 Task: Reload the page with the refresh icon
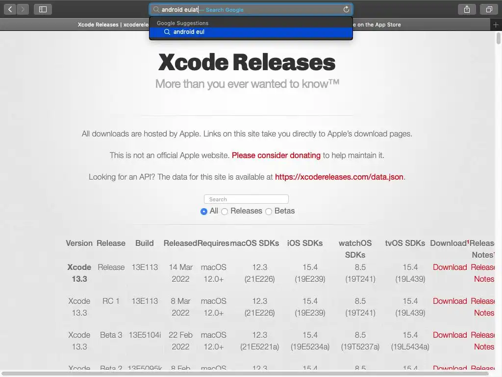tap(346, 9)
